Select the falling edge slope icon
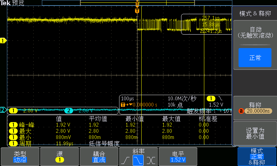277x166 pixels. pos(138,160)
